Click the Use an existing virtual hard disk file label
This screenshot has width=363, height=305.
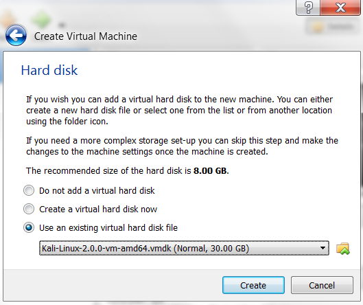tap(108, 228)
